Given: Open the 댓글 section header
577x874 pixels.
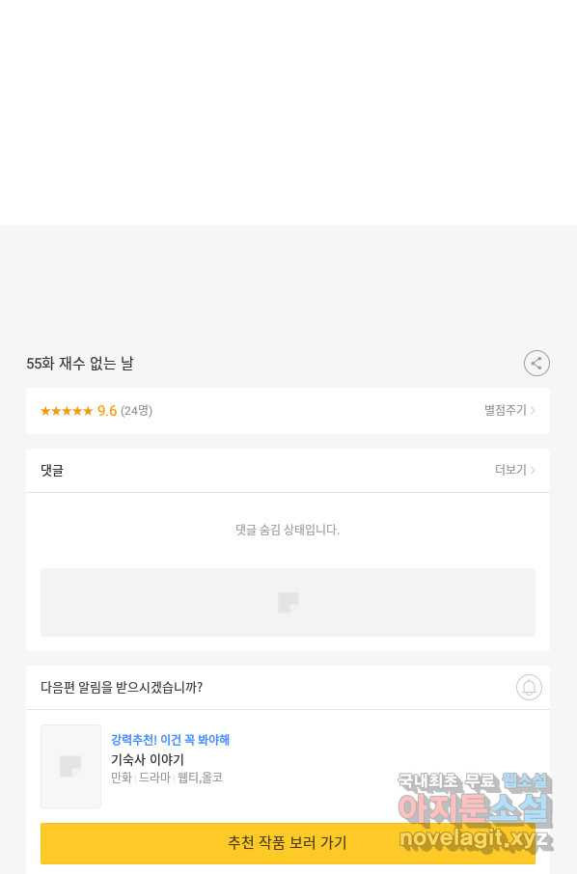Looking at the screenshot, I should click(x=52, y=471).
